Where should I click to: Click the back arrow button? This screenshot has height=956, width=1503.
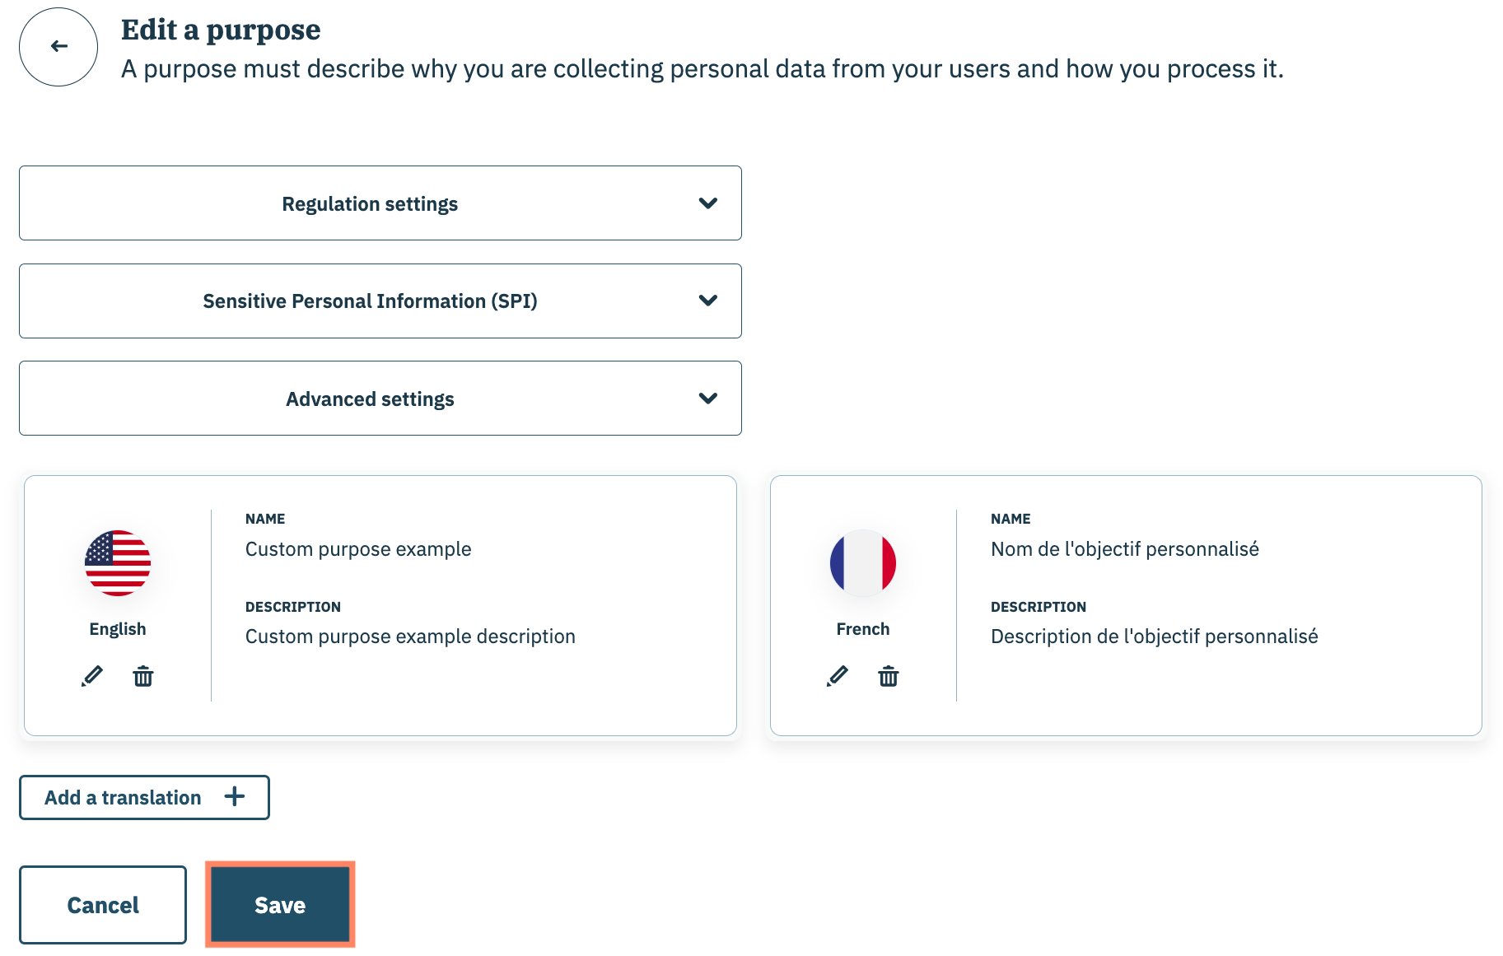(x=58, y=47)
